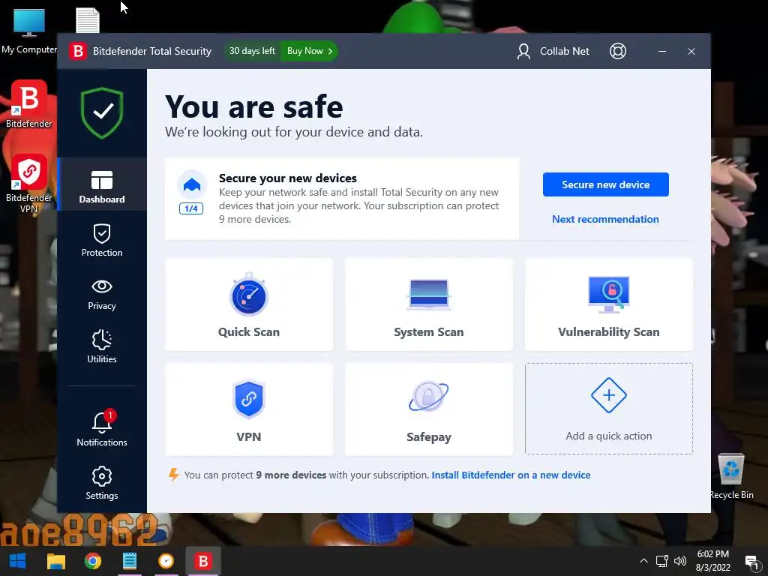Click the home network recommendation icon
768x576 pixels.
(191, 184)
